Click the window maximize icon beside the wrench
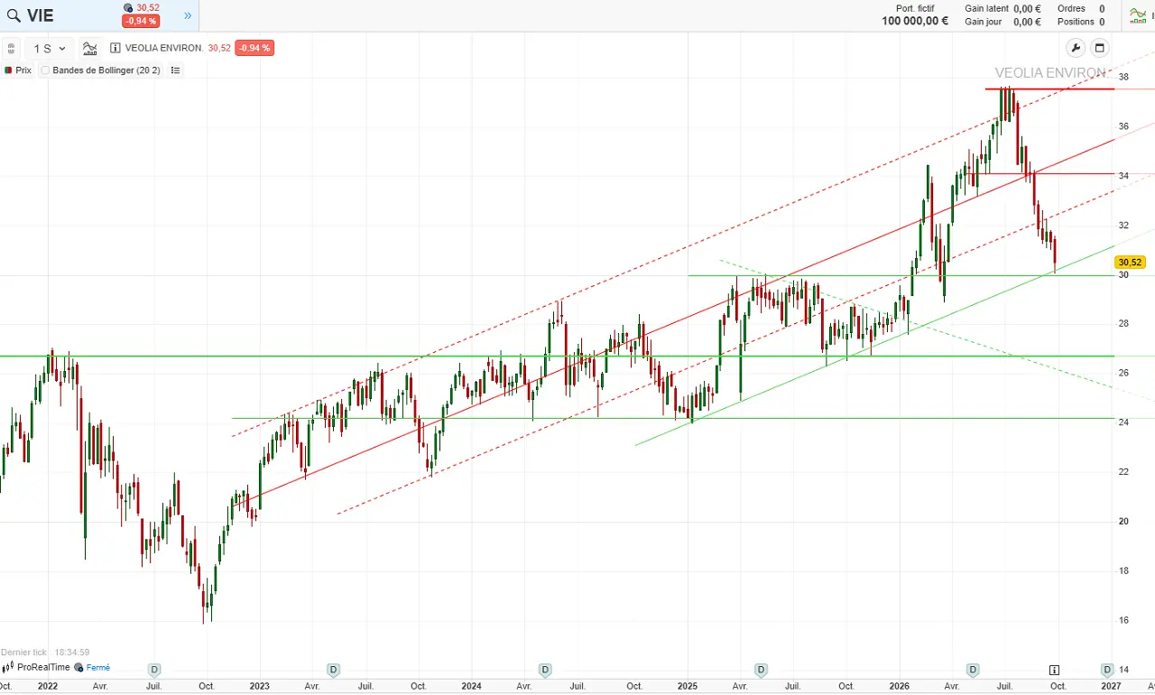This screenshot has height=695, width=1155. pyautogui.click(x=1099, y=48)
